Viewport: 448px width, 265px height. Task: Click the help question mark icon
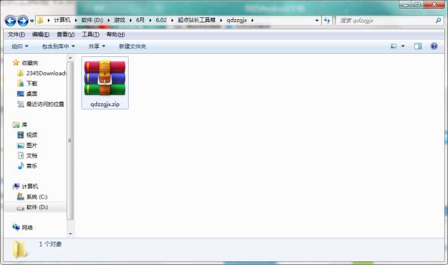click(x=434, y=46)
